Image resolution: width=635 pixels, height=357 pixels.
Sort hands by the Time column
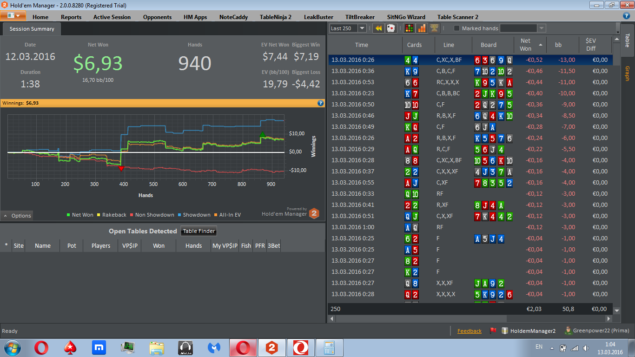pos(361,45)
